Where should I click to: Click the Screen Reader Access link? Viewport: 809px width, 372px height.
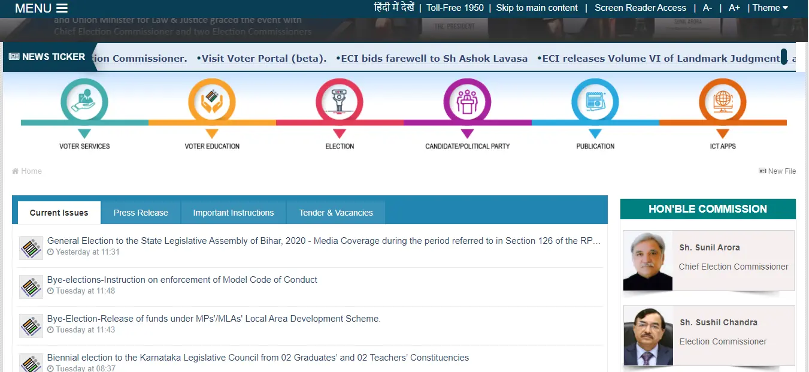pyautogui.click(x=640, y=8)
